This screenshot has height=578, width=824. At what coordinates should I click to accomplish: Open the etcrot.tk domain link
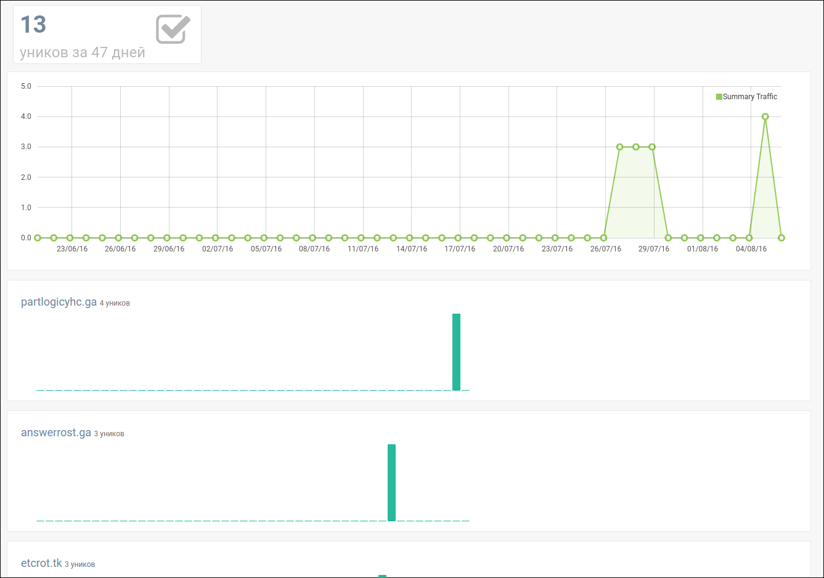tap(41, 563)
